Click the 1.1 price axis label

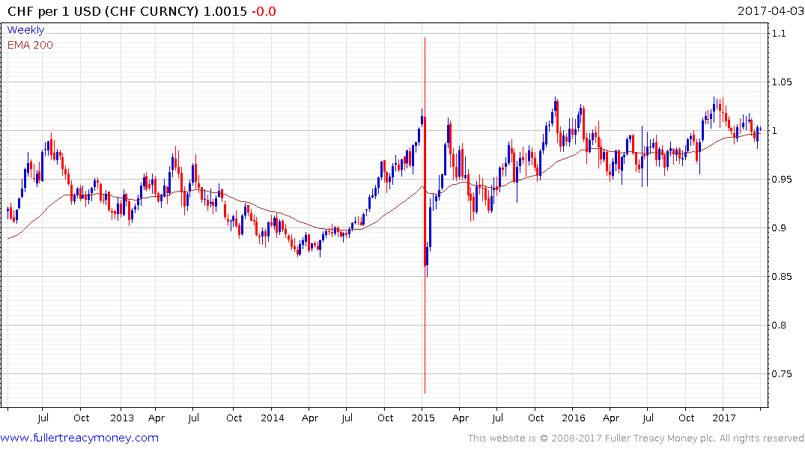[x=779, y=34]
